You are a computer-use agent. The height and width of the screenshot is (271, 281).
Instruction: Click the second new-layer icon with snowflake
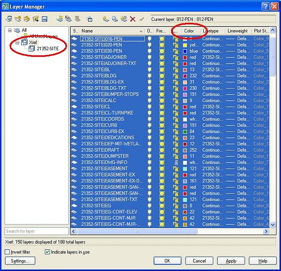pos(115,19)
